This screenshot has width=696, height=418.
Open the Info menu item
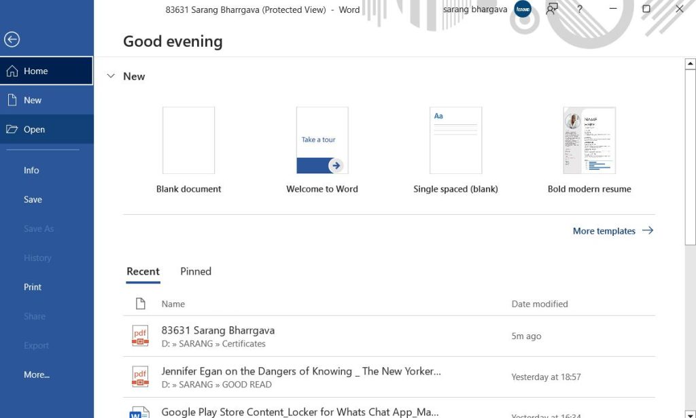[31, 170]
